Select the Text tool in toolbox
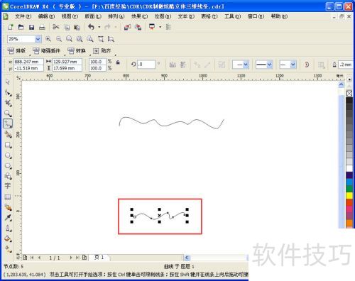Viewport: 355px width, 281px height. (8, 186)
